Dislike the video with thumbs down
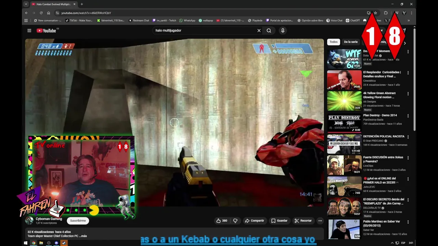Image resolution: width=438 pixels, height=246 pixels. [235, 221]
